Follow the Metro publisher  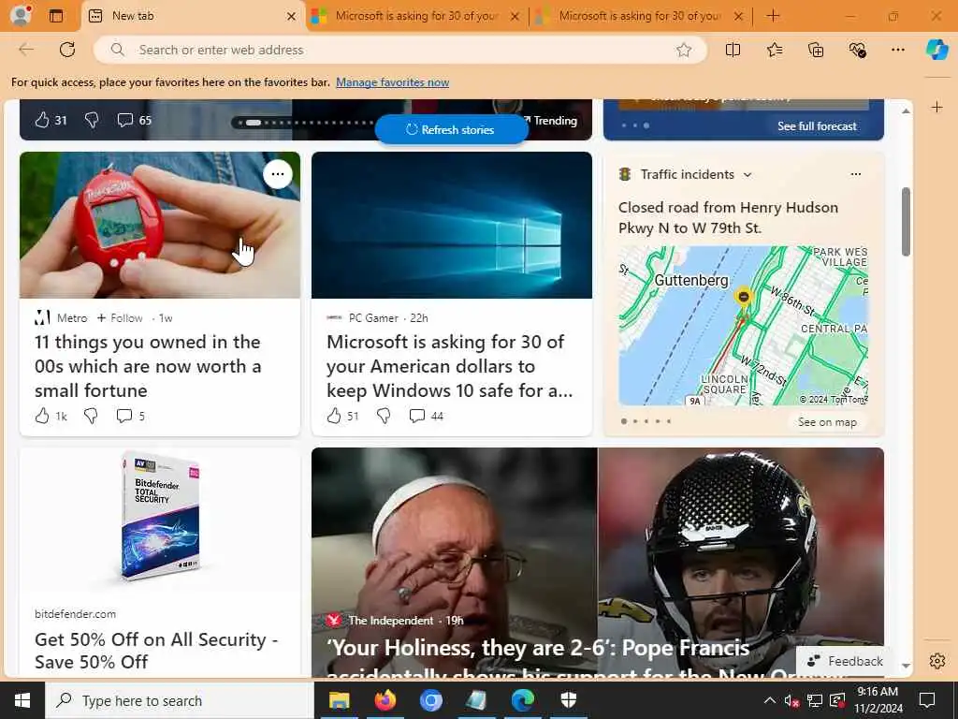tap(120, 318)
